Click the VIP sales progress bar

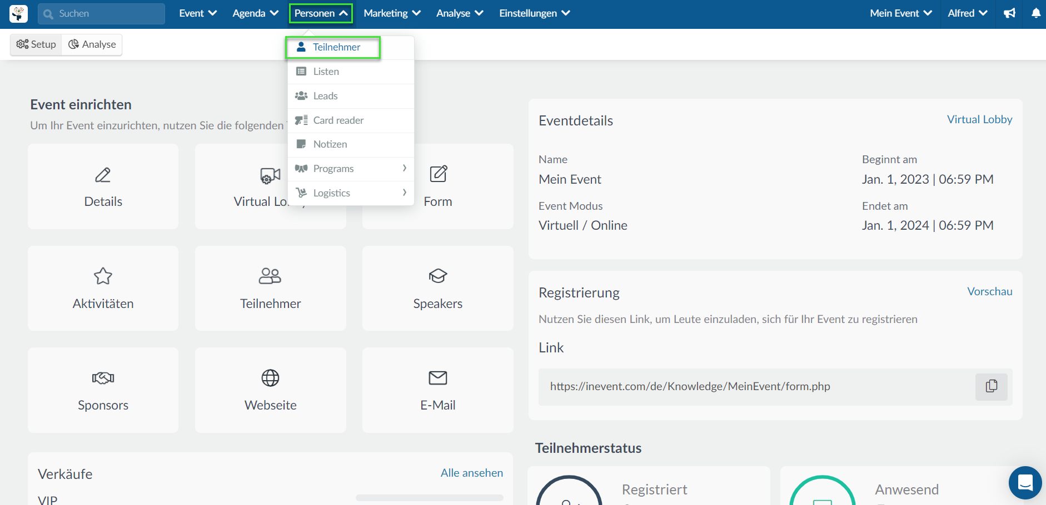click(430, 498)
